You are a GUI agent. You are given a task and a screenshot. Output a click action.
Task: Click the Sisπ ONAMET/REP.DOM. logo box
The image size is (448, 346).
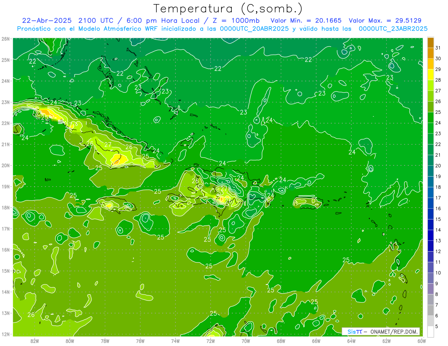coord(381,331)
